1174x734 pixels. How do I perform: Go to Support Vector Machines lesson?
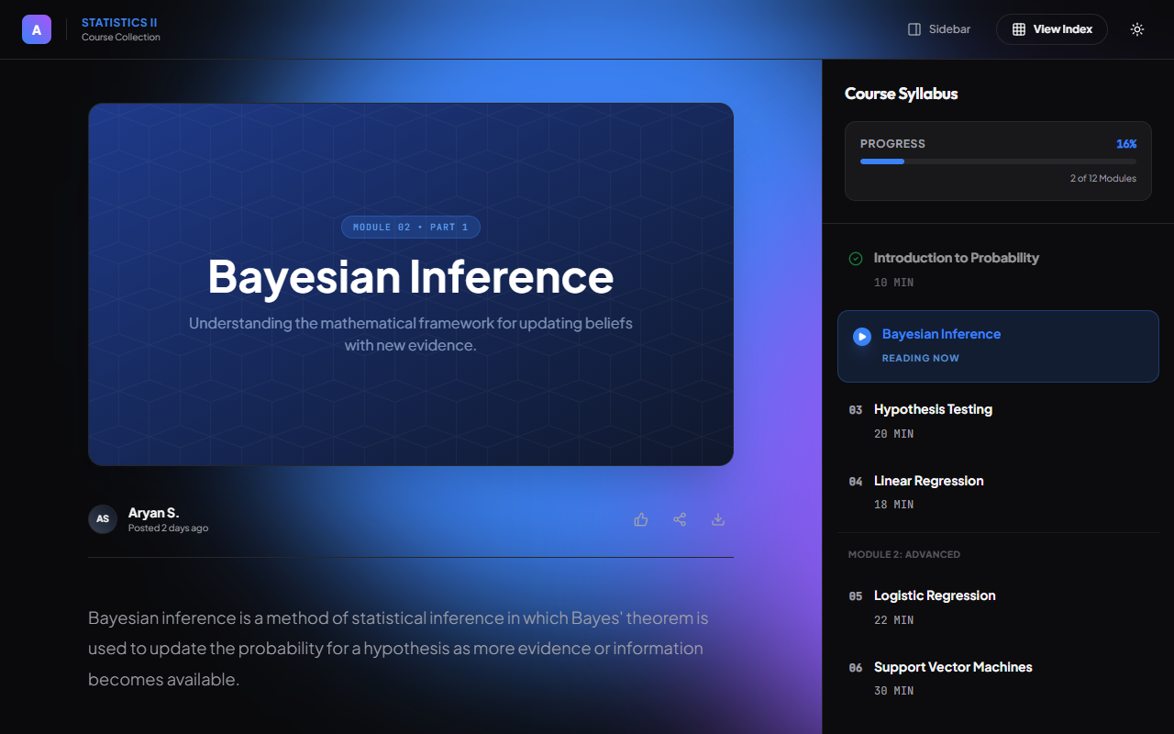point(952,667)
